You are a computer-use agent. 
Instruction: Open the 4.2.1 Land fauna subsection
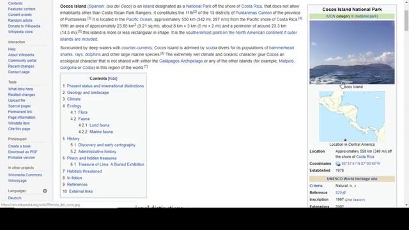coord(100,125)
